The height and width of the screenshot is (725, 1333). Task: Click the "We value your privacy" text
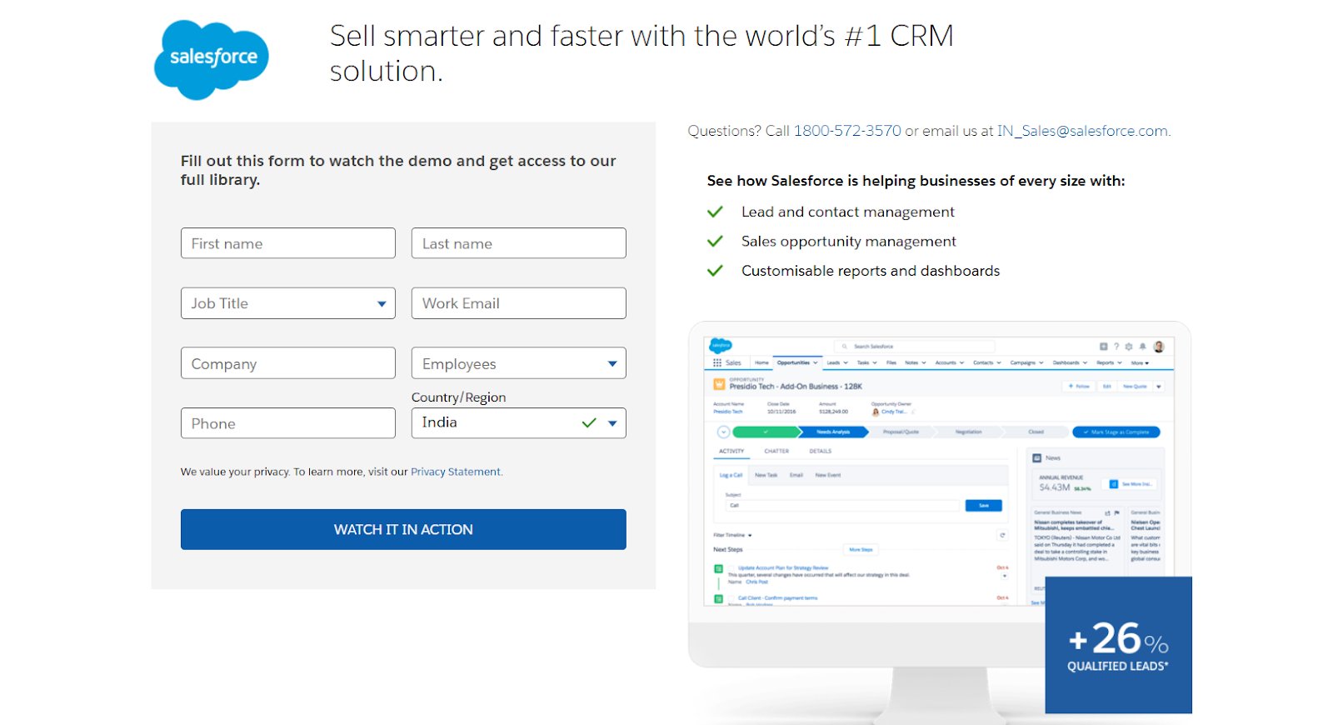point(235,472)
